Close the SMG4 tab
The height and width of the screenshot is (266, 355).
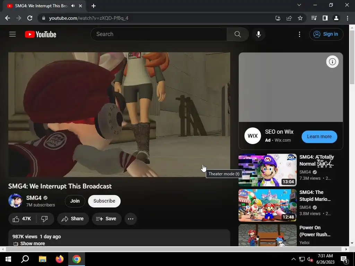80,6
